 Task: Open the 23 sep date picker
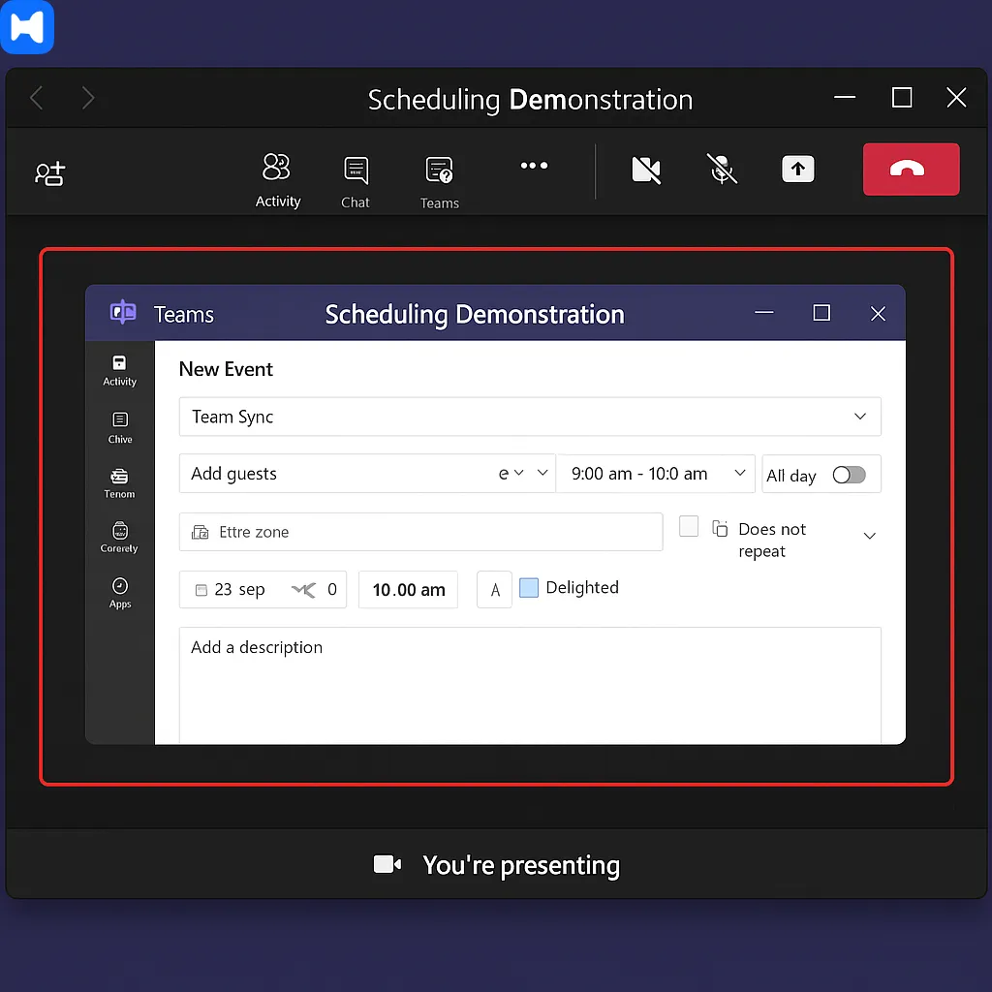point(263,590)
